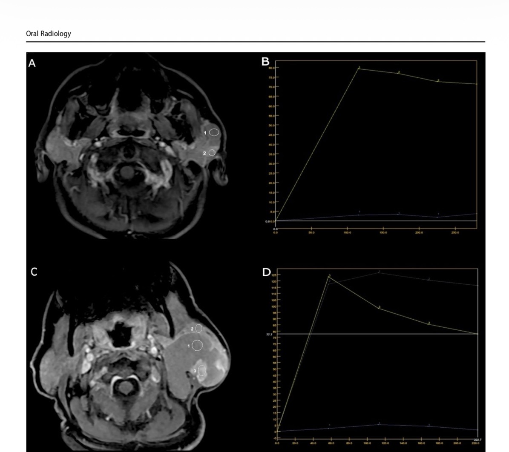Click the panel C label letter
This screenshot has width=509, height=452.
pyautogui.click(x=34, y=272)
